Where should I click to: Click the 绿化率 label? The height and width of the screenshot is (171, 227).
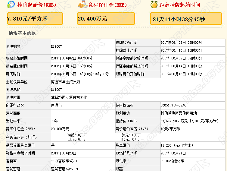pos(121,161)
